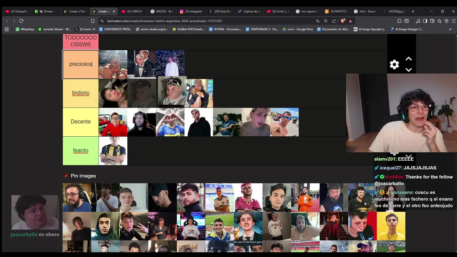Open Brave Shields lion icon
Viewport: 457px width, 257px height.
coord(343,21)
